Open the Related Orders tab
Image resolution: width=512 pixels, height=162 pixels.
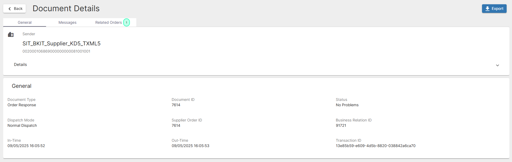pyautogui.click(x=108, y=22)
